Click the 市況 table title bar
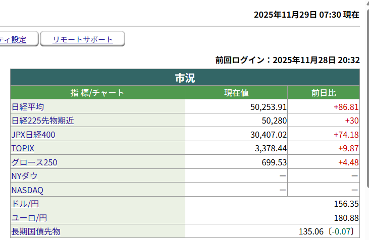Viewport: 369px width, 240px height. point(185,78)
